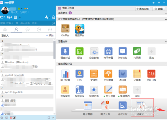Open the calendar icon in header toolbar
This screenshot has height=120, width=167.
(x=15, y=17)
